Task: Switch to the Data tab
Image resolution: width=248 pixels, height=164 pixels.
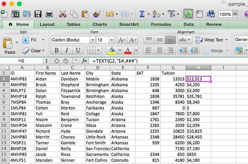Action: (189, 24)
